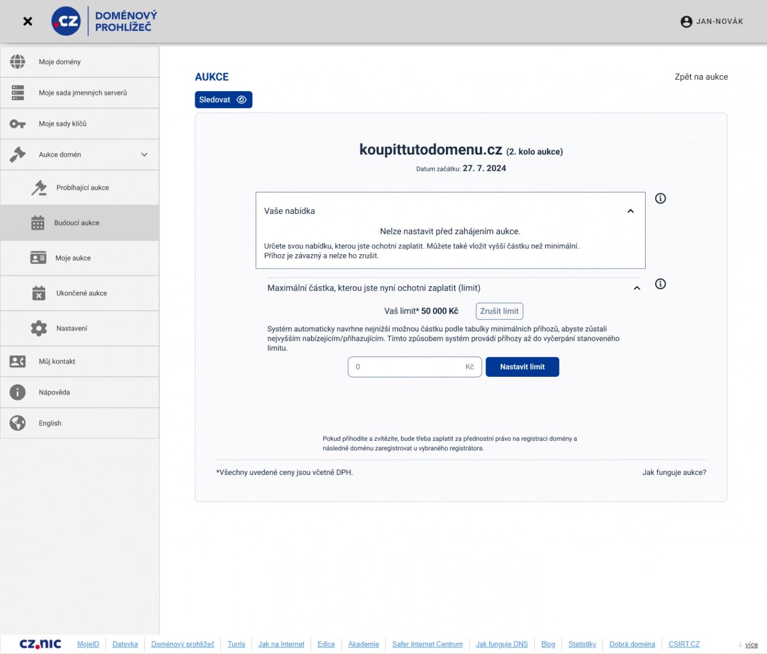This screenshot has width=767, height=654.
Task: Click the cancelled calendar icon for Ukončené aukce
Action: (39, 293)
